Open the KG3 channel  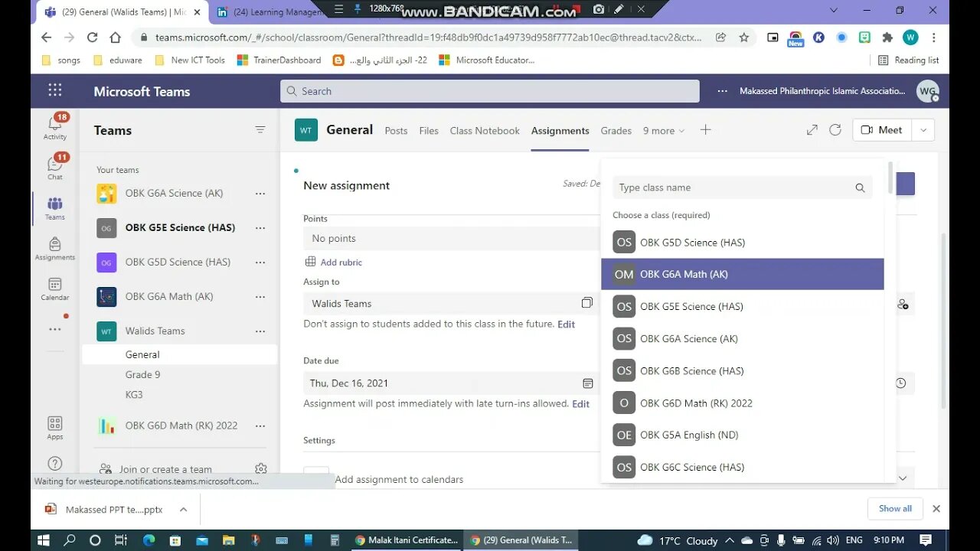(134, 395)
